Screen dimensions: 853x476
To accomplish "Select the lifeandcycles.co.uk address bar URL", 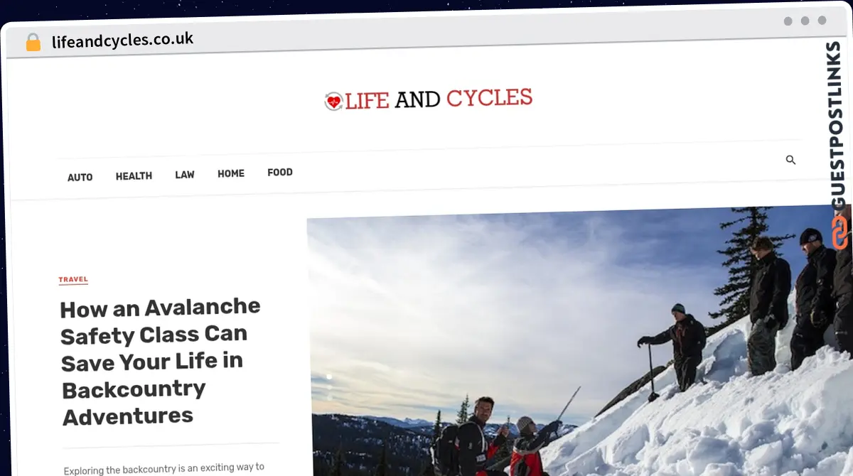I will (122, 40).
